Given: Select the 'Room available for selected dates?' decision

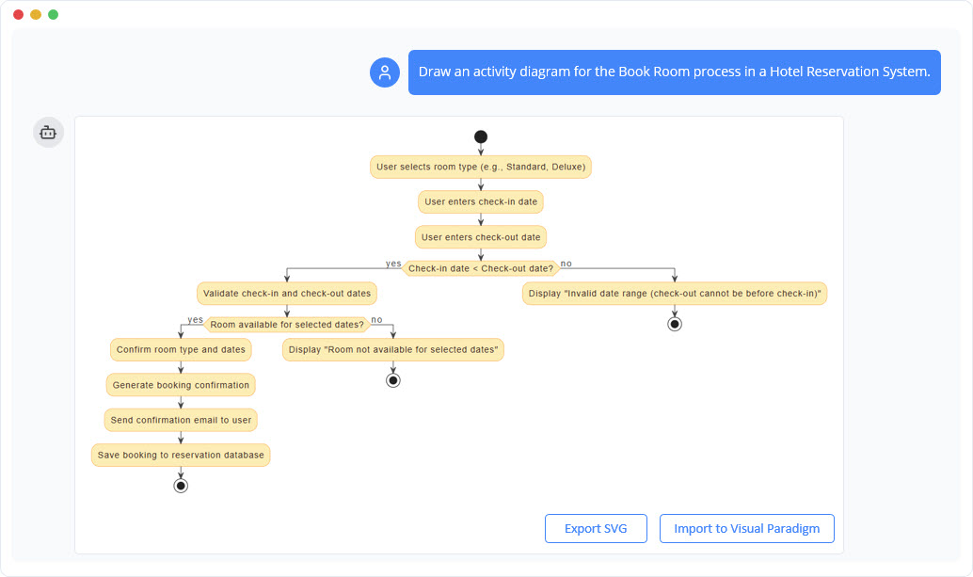Looking at the screenshot, I should coord(285,324).
